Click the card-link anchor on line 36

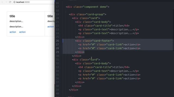click(109, 78)
